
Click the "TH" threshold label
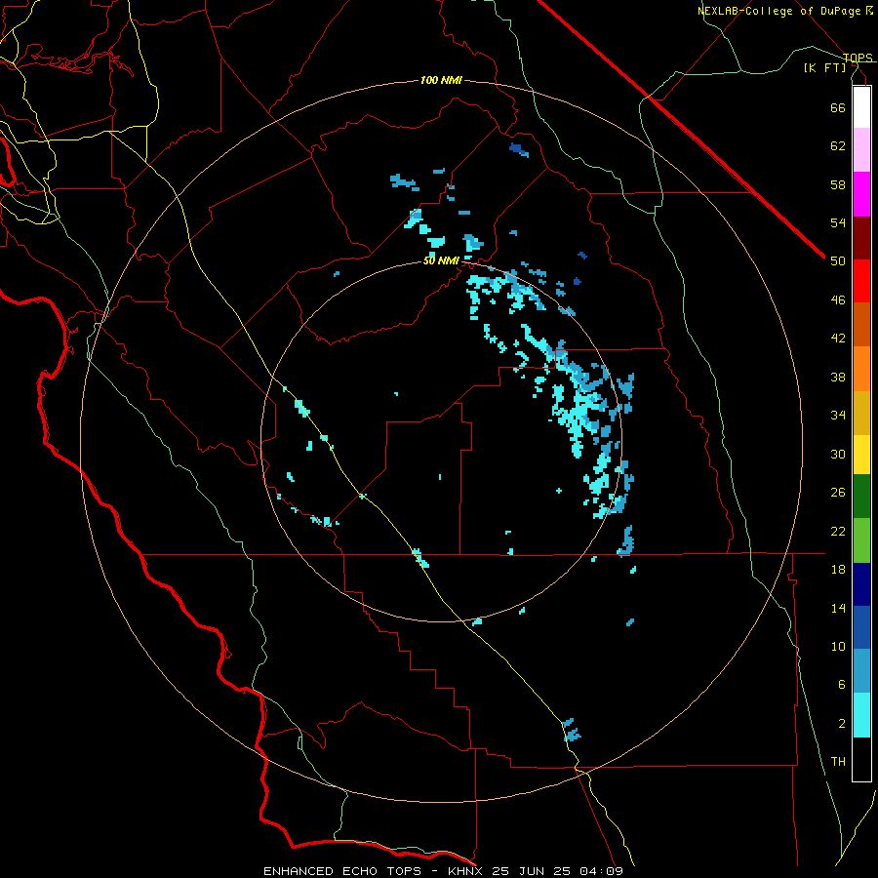[838, 762]
